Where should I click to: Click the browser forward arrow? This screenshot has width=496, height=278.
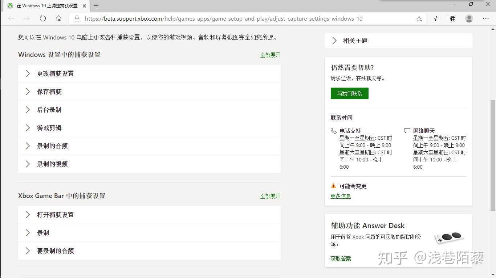click(27, 18)
